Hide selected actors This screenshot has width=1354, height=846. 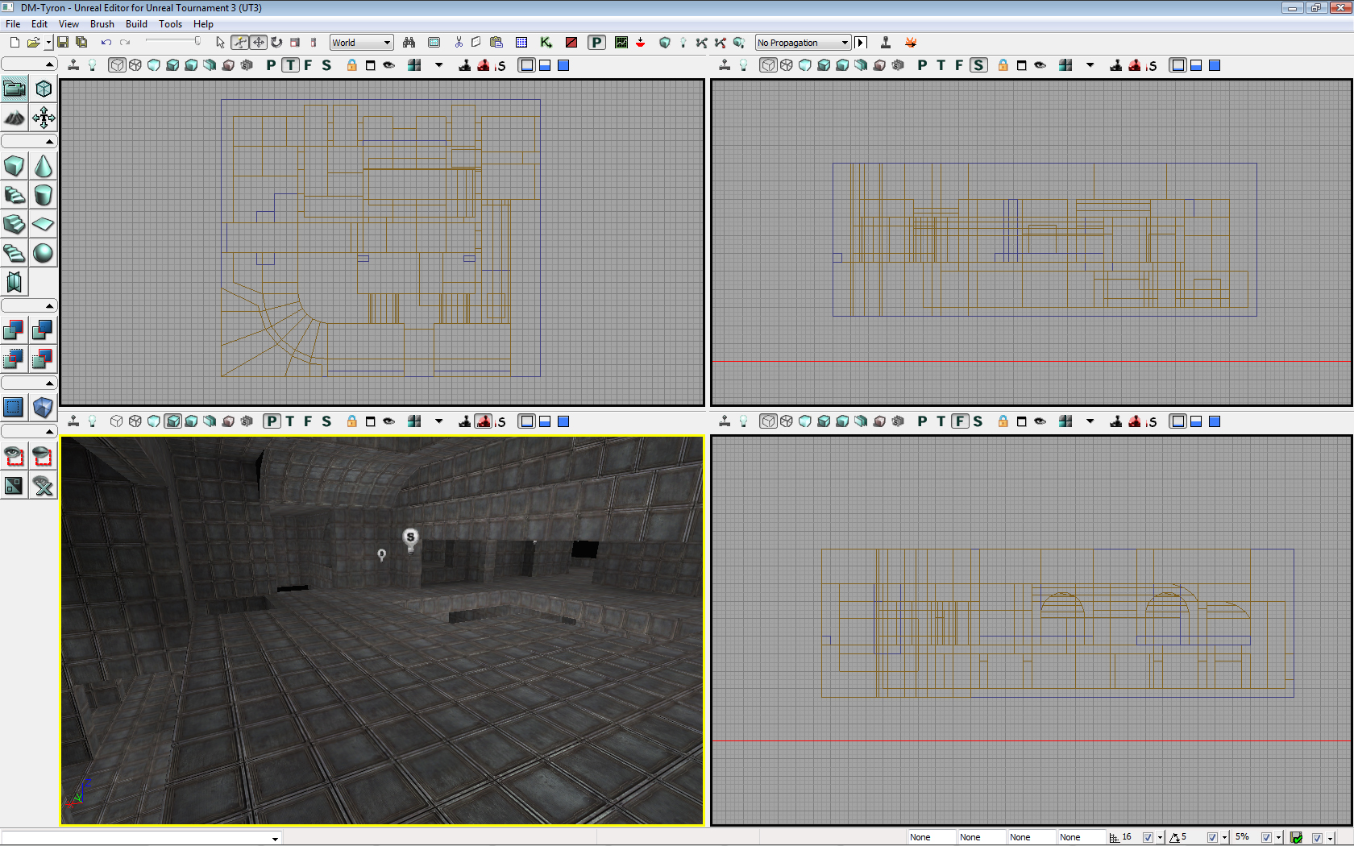(44, 456)
